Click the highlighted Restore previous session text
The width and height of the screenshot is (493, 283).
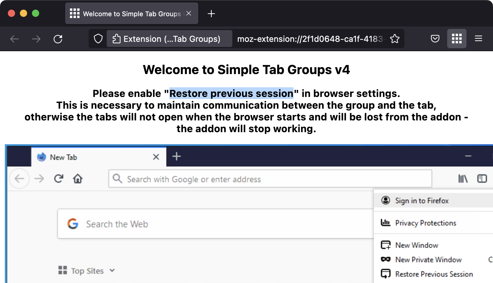[231, 94]
